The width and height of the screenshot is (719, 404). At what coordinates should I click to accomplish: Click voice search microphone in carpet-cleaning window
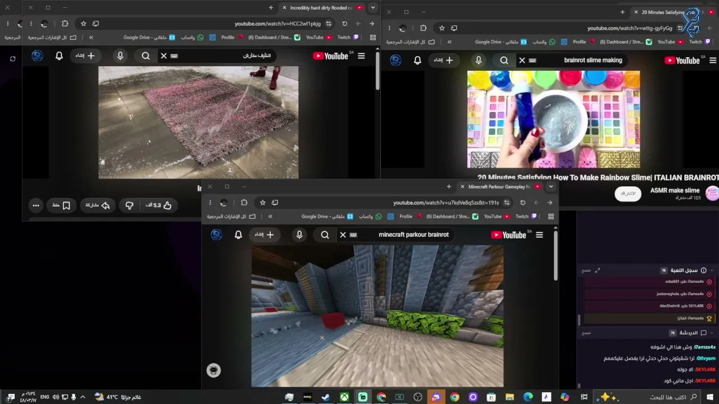click(x=120, y=56)
